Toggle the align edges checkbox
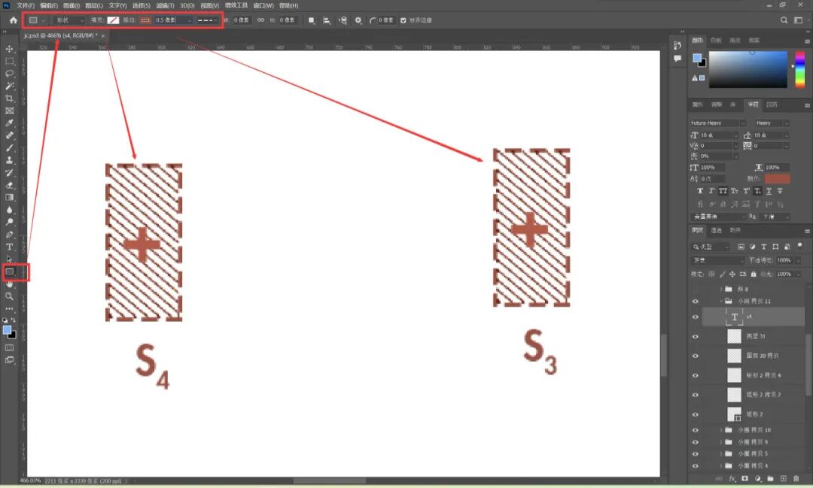813x488 pixels. pos(403,20)
